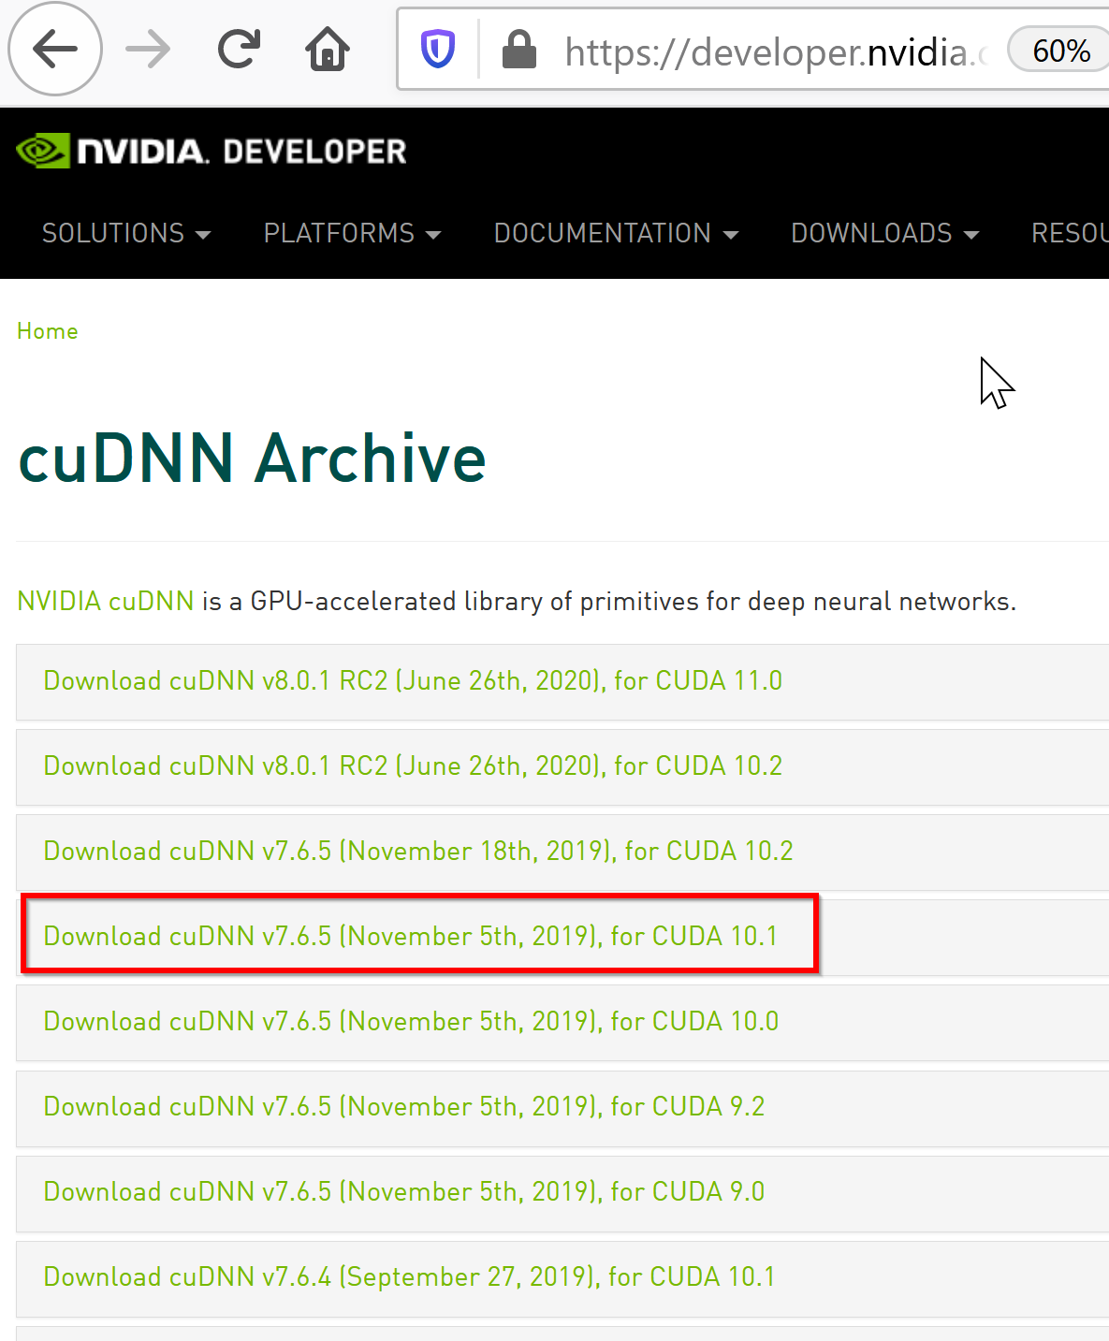Image resolution: width=1109 pixels, height=1341 pixels.
Task: Expand the PLATFORMS menu
Action: click(x=352, y=233)
